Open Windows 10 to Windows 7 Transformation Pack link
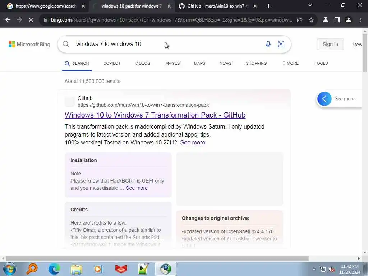This screenshot has width=368, height=276. click(155, 115)
